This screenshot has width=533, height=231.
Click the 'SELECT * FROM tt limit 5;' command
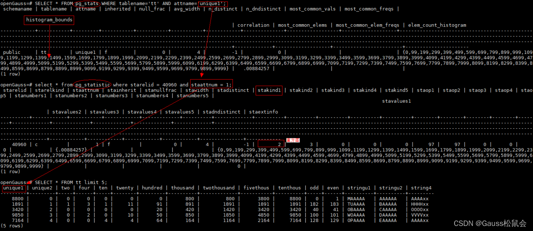[71, 182]
